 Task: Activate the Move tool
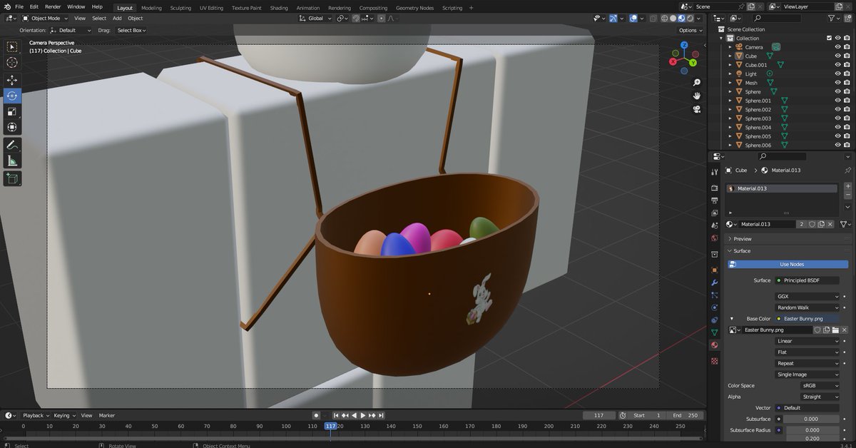(x=12, y=80)
